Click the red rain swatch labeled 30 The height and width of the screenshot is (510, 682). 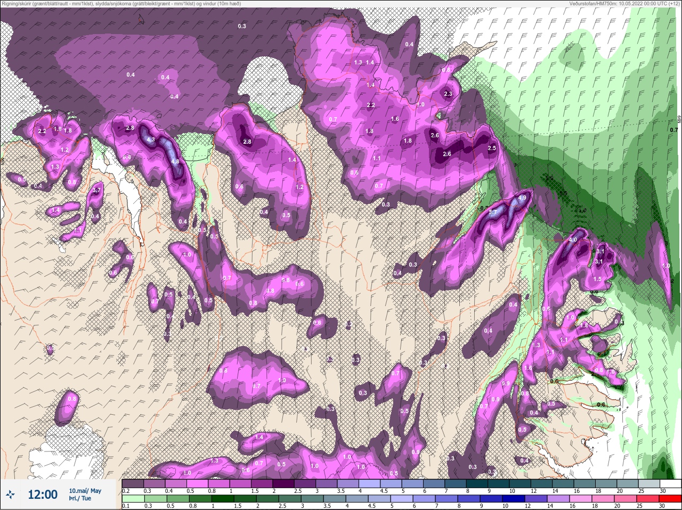click(670, 499)
